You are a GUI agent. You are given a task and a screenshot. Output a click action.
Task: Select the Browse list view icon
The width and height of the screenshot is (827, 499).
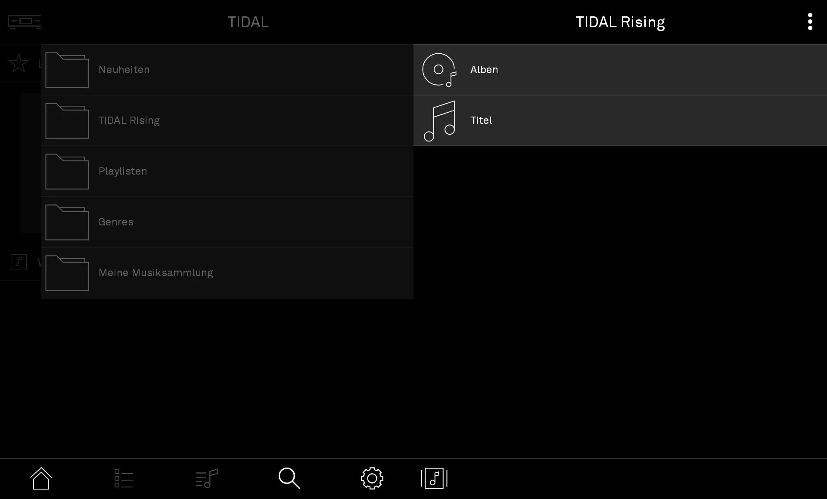coord(124,478)
